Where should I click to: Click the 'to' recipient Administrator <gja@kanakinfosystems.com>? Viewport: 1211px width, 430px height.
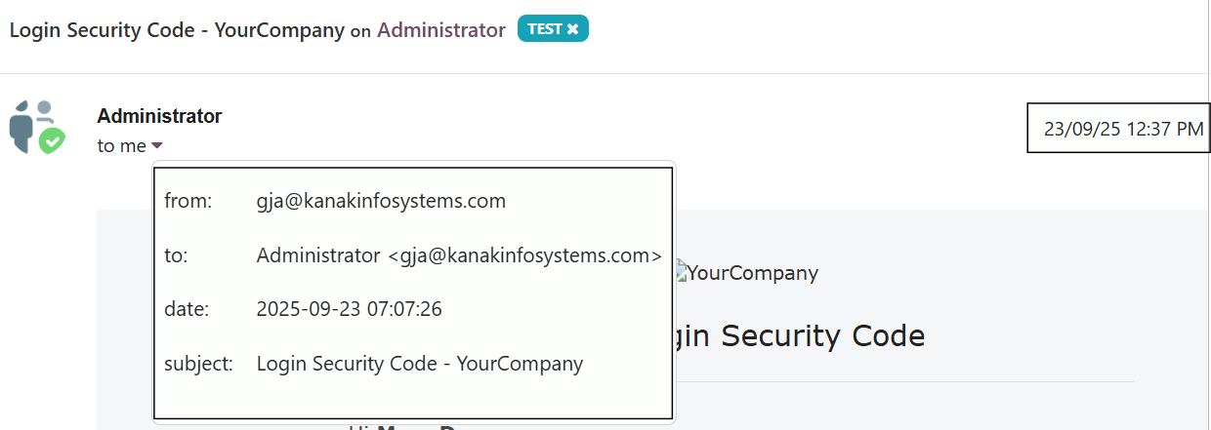pos(459,255)
